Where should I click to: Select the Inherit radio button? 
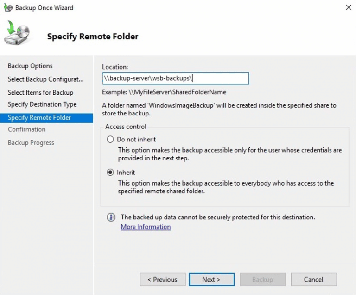(110, 173)
